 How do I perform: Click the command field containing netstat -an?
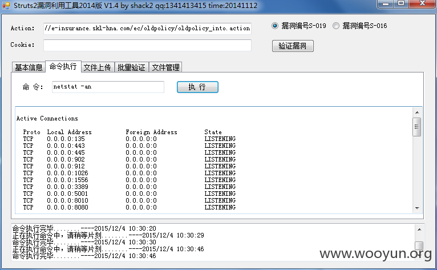[x=108, y=87]
